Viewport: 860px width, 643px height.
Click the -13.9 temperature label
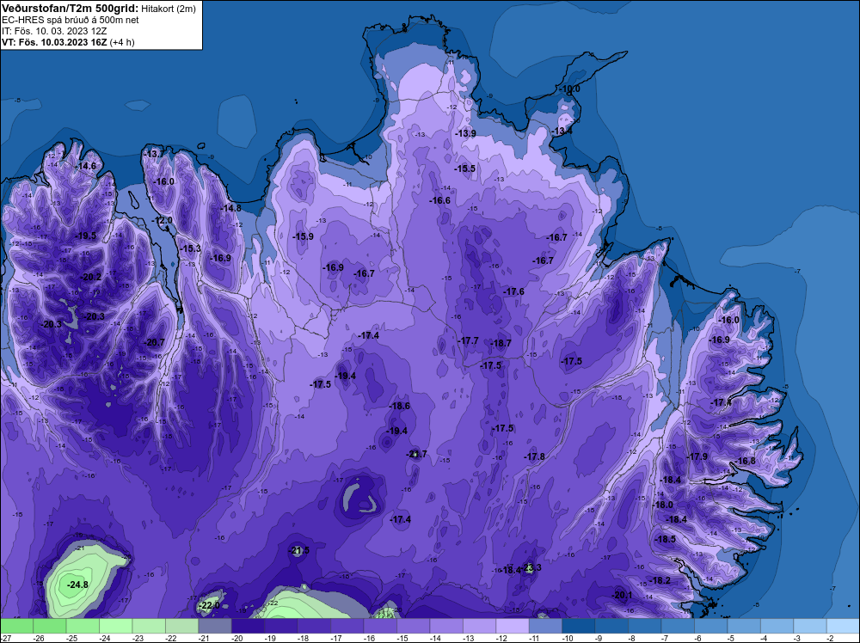(x=465, y=133)
